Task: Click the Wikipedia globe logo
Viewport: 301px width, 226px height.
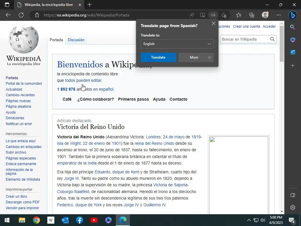Action: 24,40
